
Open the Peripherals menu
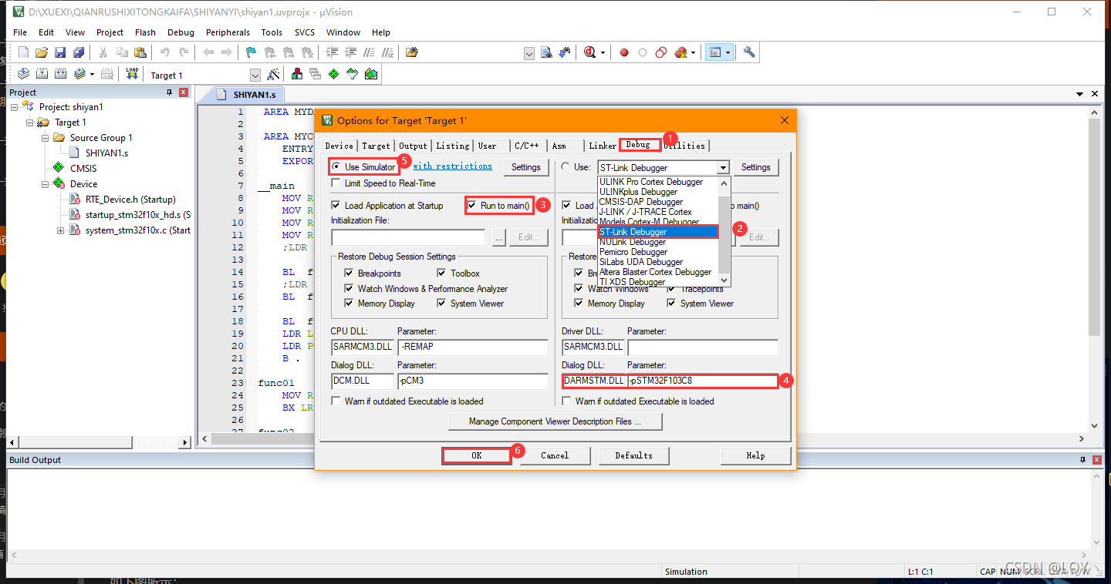click(x=228, y=32)
